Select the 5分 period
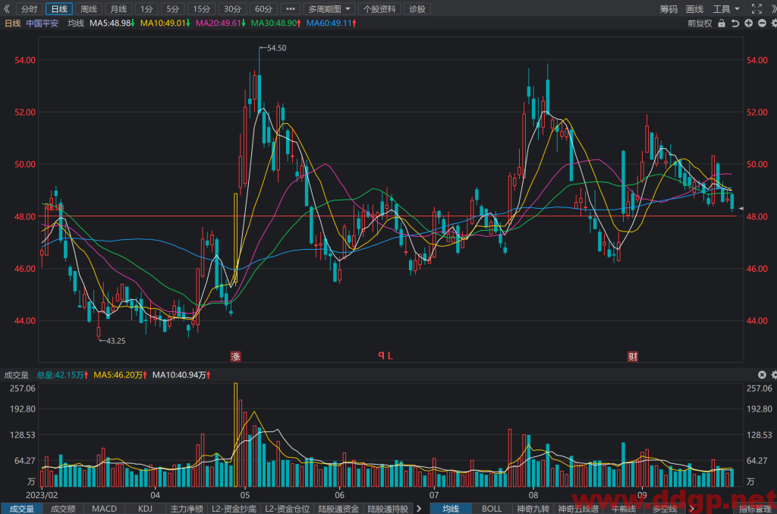 [172, 9]
